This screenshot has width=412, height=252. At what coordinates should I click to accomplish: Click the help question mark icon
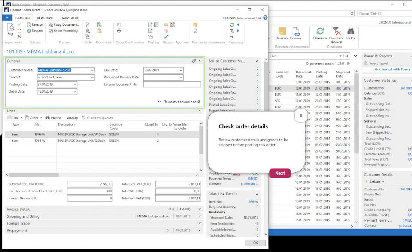[265, 18]
